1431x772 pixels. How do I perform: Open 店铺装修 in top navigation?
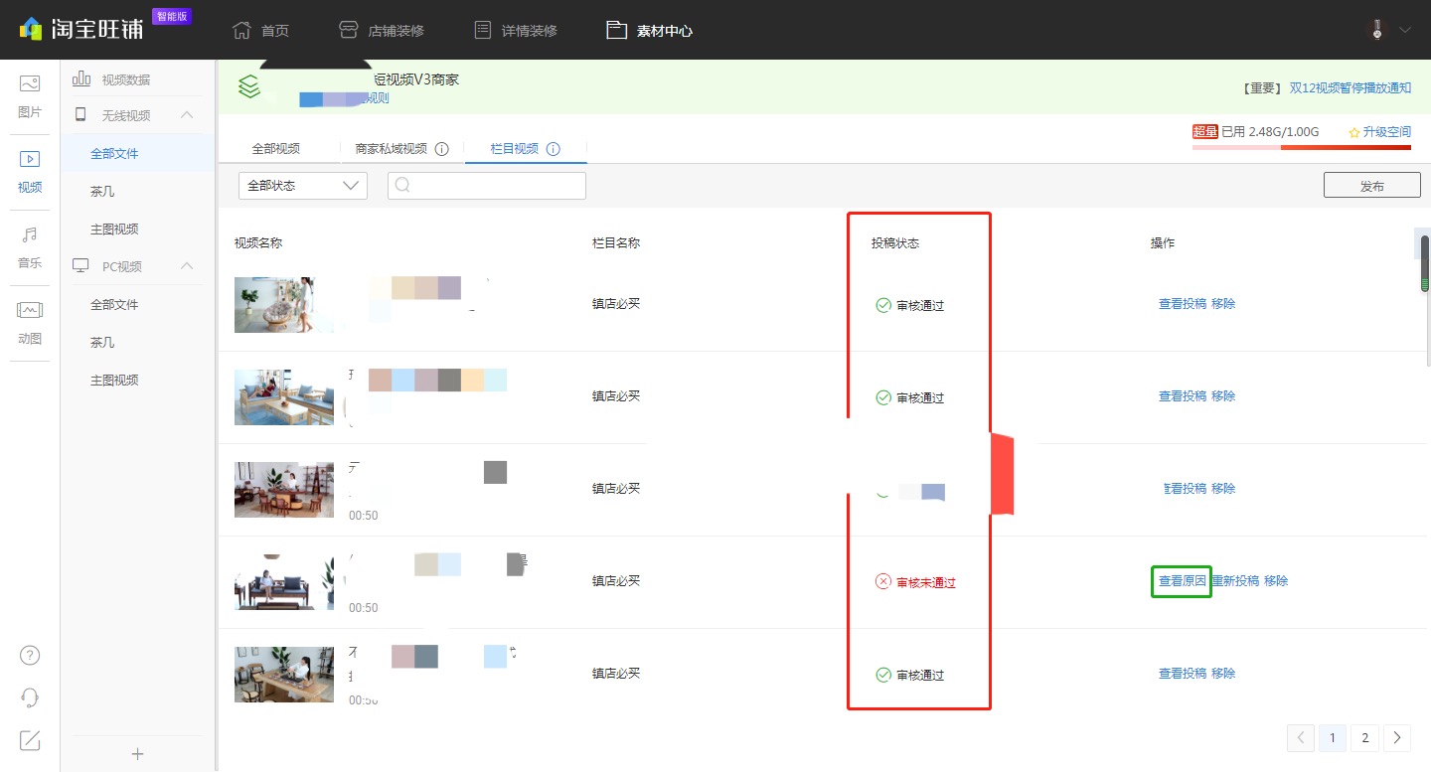(382, 30)
